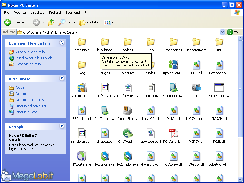244x183 pixels.
Task: Select the ImageStor... application icon
Action: [x=127, y=110]
